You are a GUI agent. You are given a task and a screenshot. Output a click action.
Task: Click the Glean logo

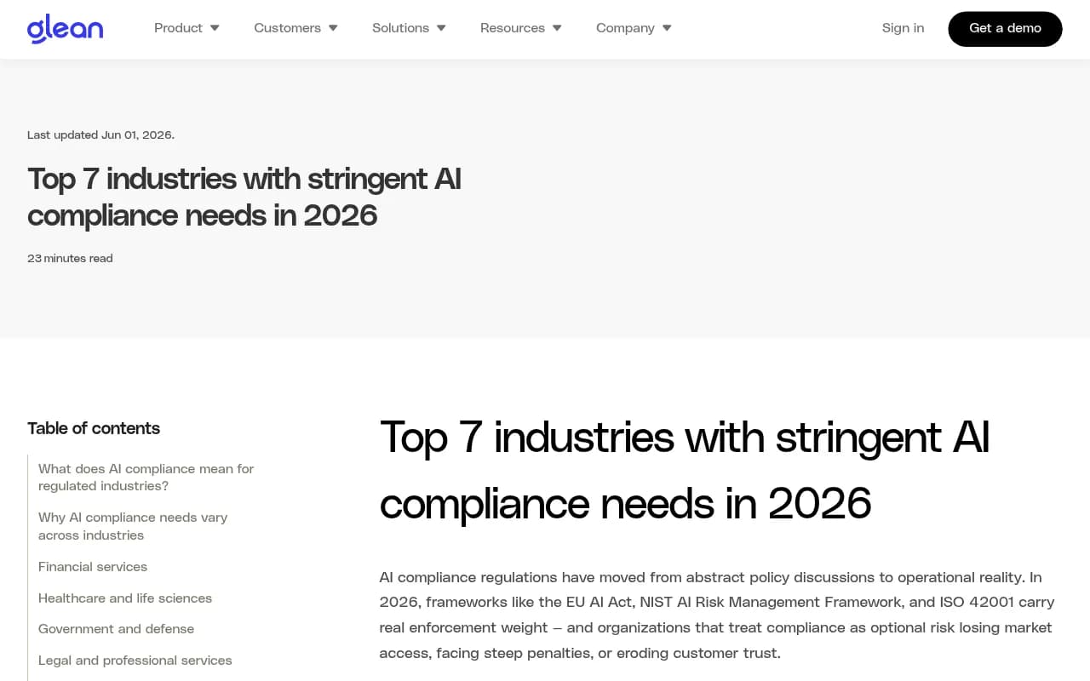tap(65, 29)
